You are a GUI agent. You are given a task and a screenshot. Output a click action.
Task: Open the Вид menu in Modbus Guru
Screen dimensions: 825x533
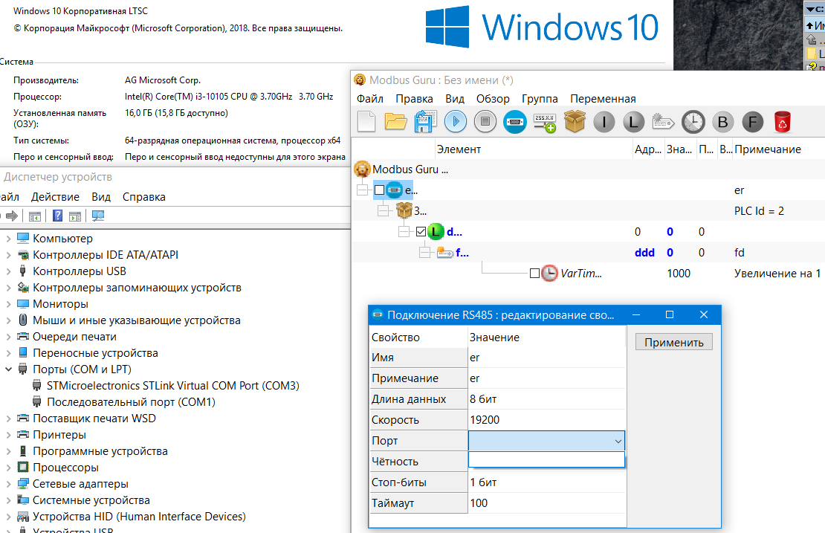455,99
